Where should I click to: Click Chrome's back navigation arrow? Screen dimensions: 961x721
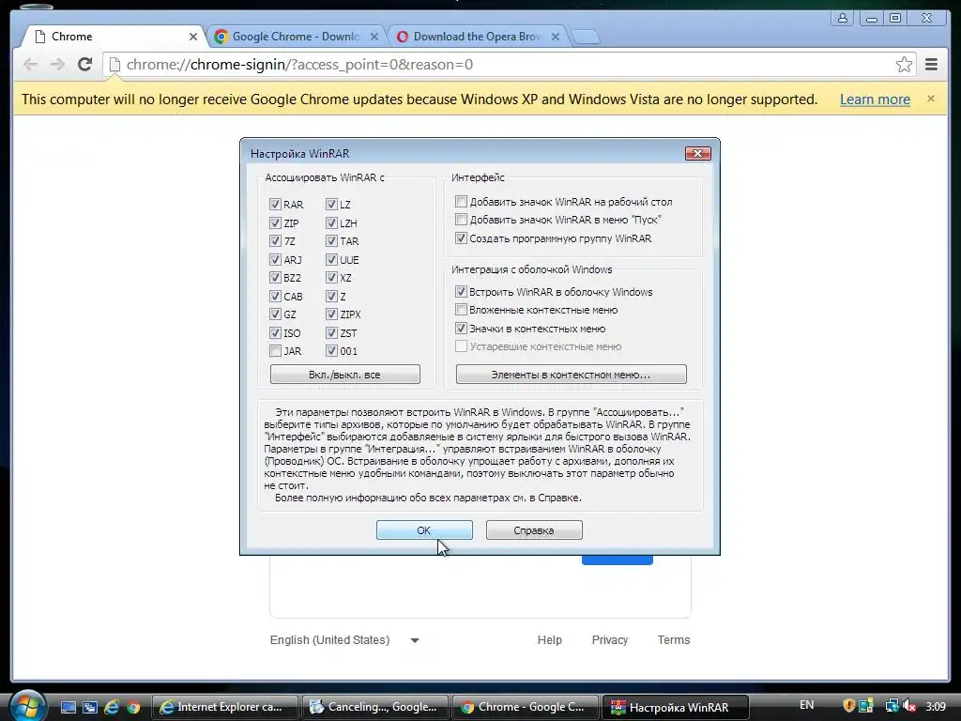[30, 65]
